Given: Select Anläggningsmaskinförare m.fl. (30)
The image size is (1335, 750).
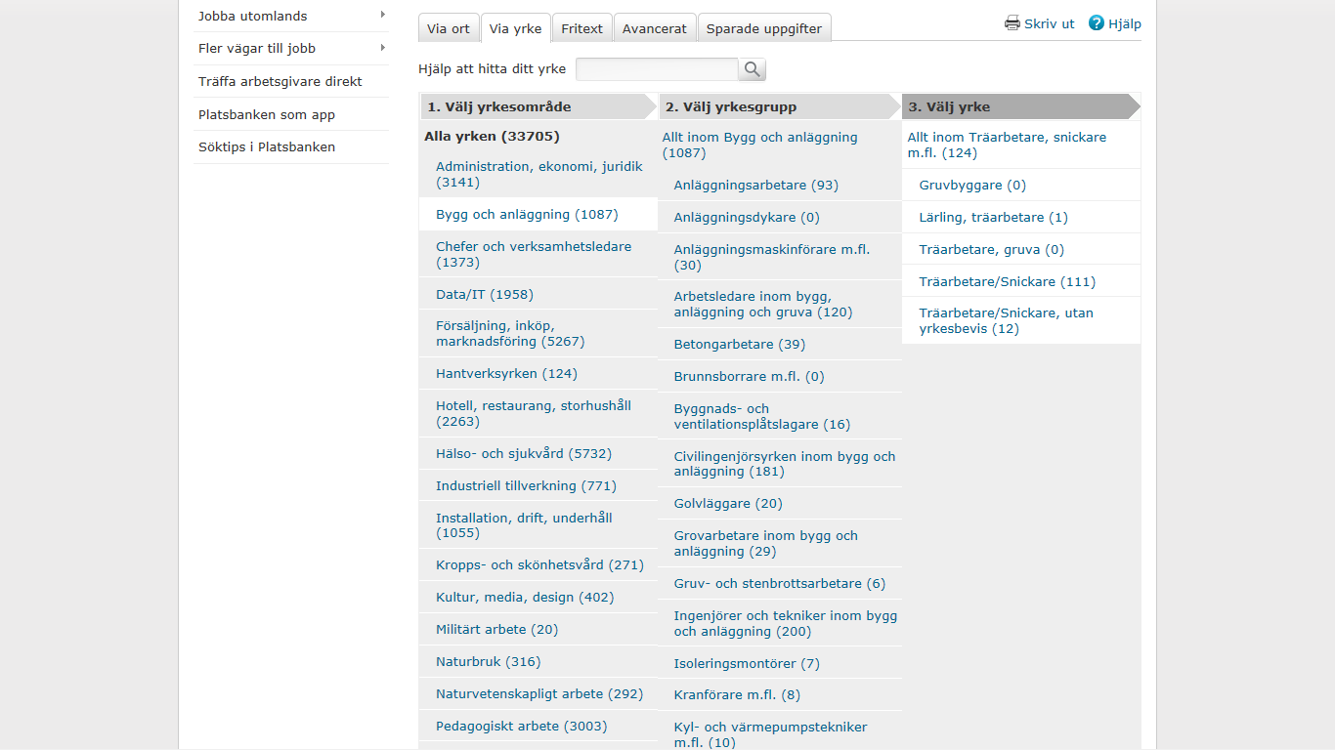Looking at the screenshot, I should tap(772, 257).
